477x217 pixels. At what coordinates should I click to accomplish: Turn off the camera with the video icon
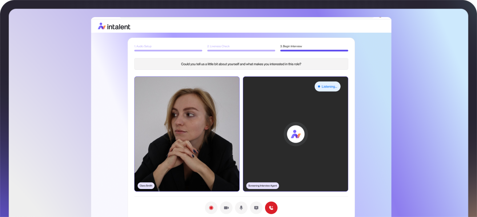[x=226, y=208]
